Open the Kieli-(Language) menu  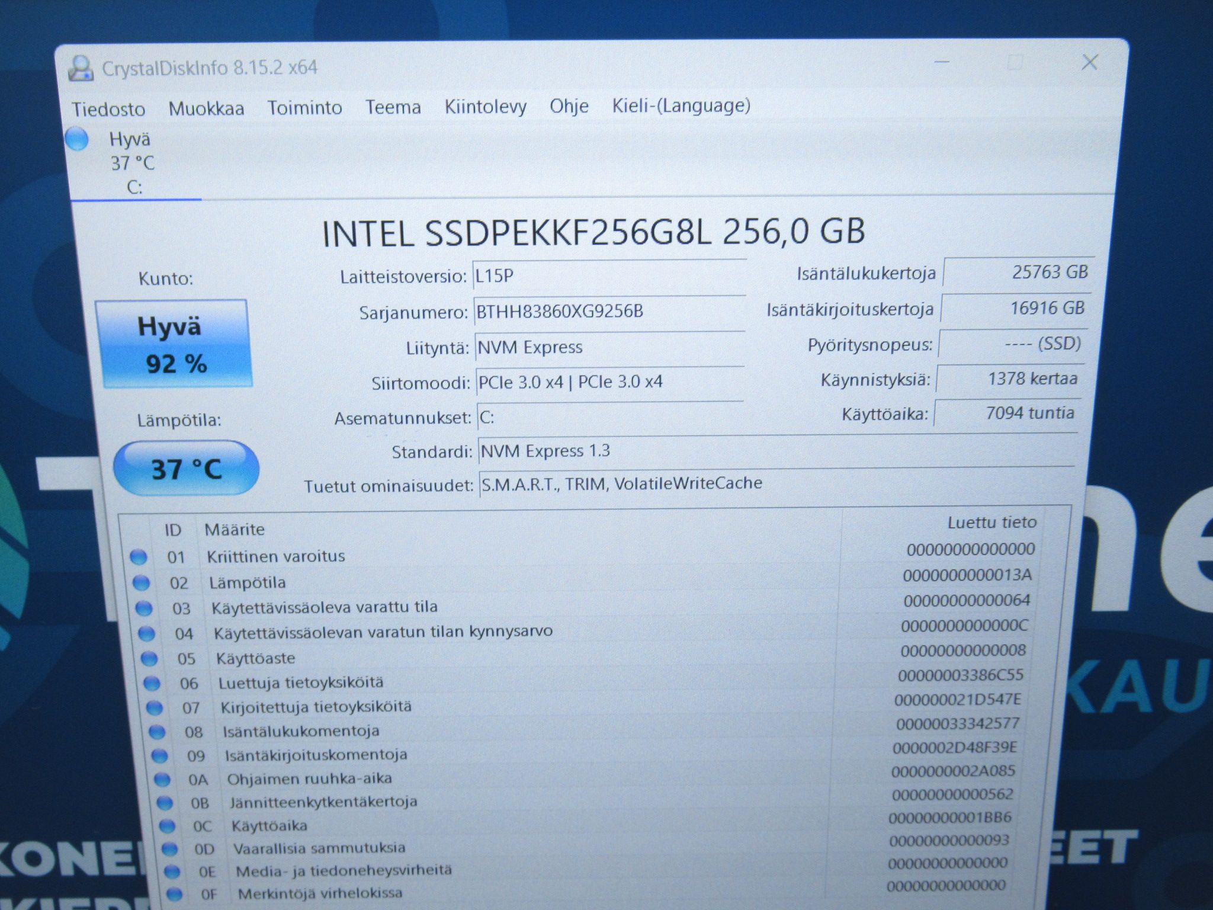tap(681, 105)
